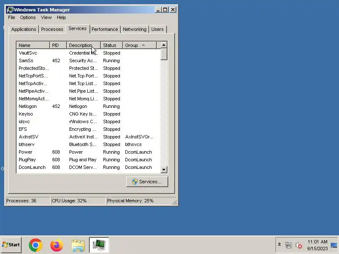The width and height of the screenshot is (339, 254).
Task: Click the Task Manager title bar icon
Action: tap(10, 10)
